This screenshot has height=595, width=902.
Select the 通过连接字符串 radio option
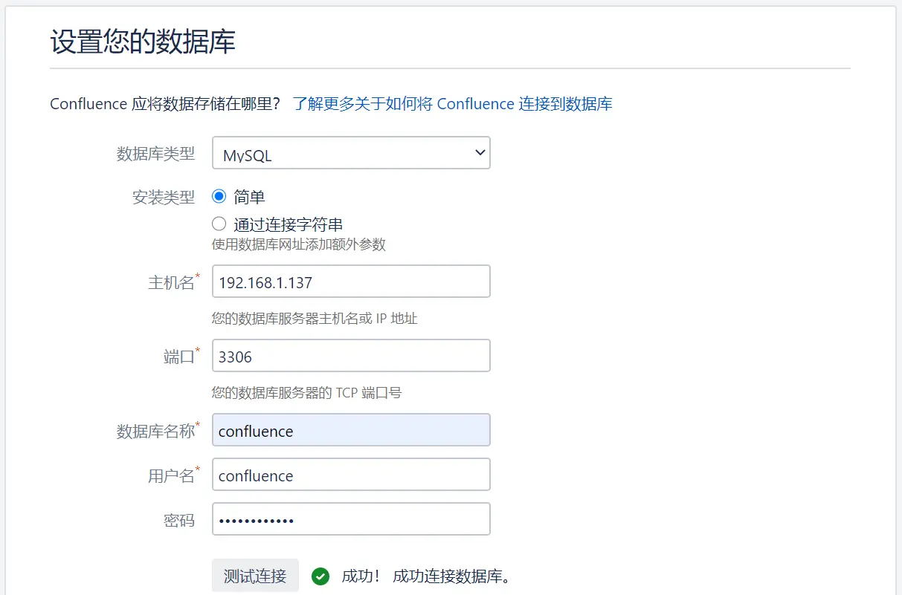[x=219, y=224]
